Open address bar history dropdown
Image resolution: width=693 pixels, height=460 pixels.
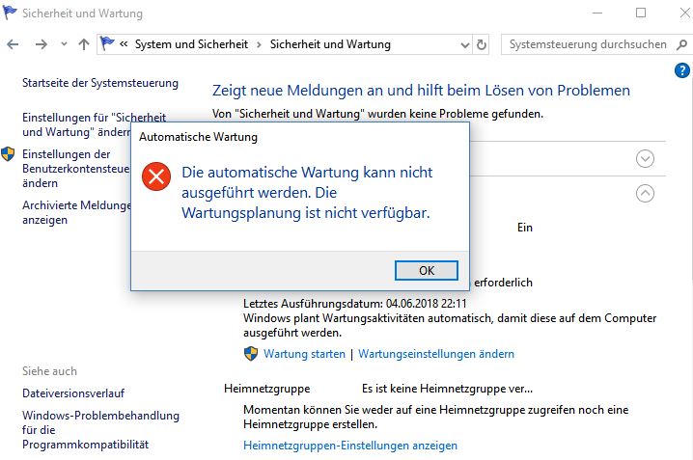[x=465, y=44]
